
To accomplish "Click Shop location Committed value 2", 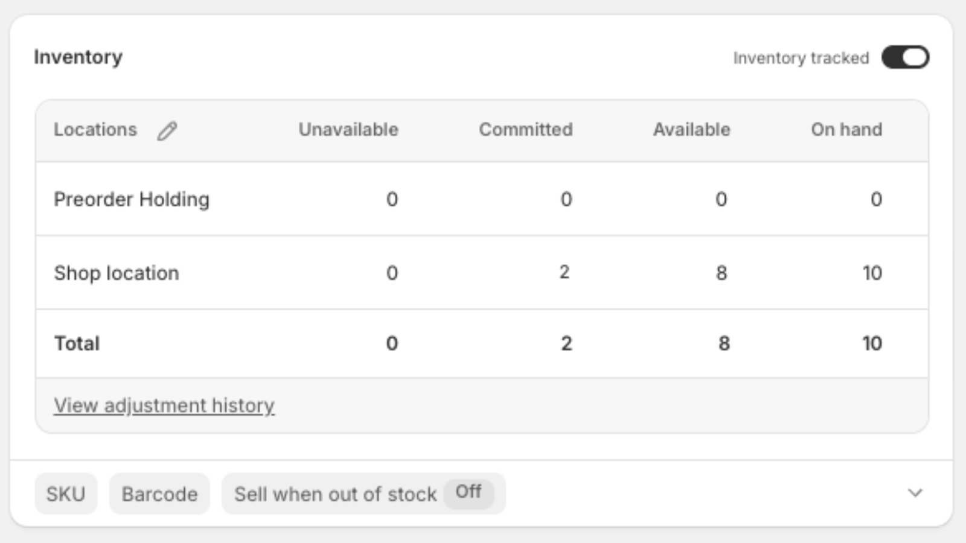I will click(x=565, y=272).
